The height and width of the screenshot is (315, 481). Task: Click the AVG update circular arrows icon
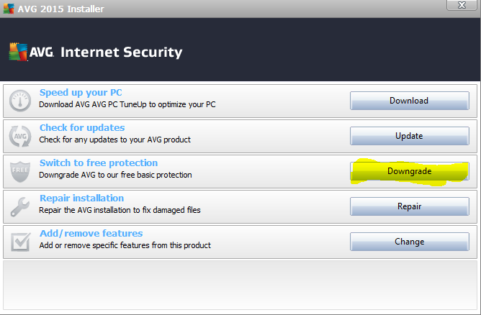(x=20, y=135)
